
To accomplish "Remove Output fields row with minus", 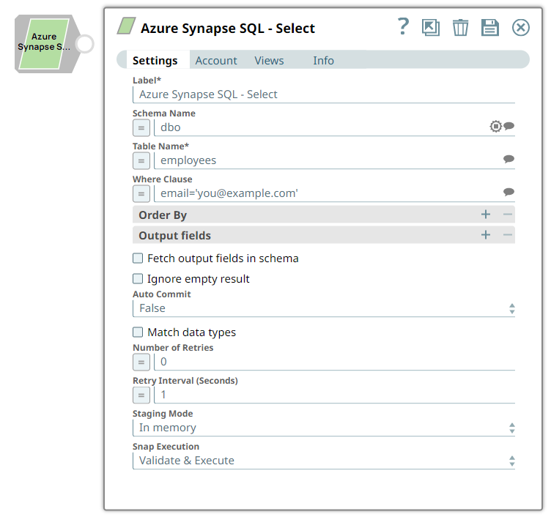I will click(x=508, y=234).
